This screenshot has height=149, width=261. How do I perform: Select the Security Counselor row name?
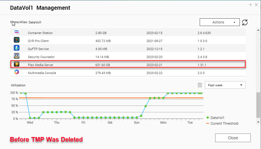point(41,57)
